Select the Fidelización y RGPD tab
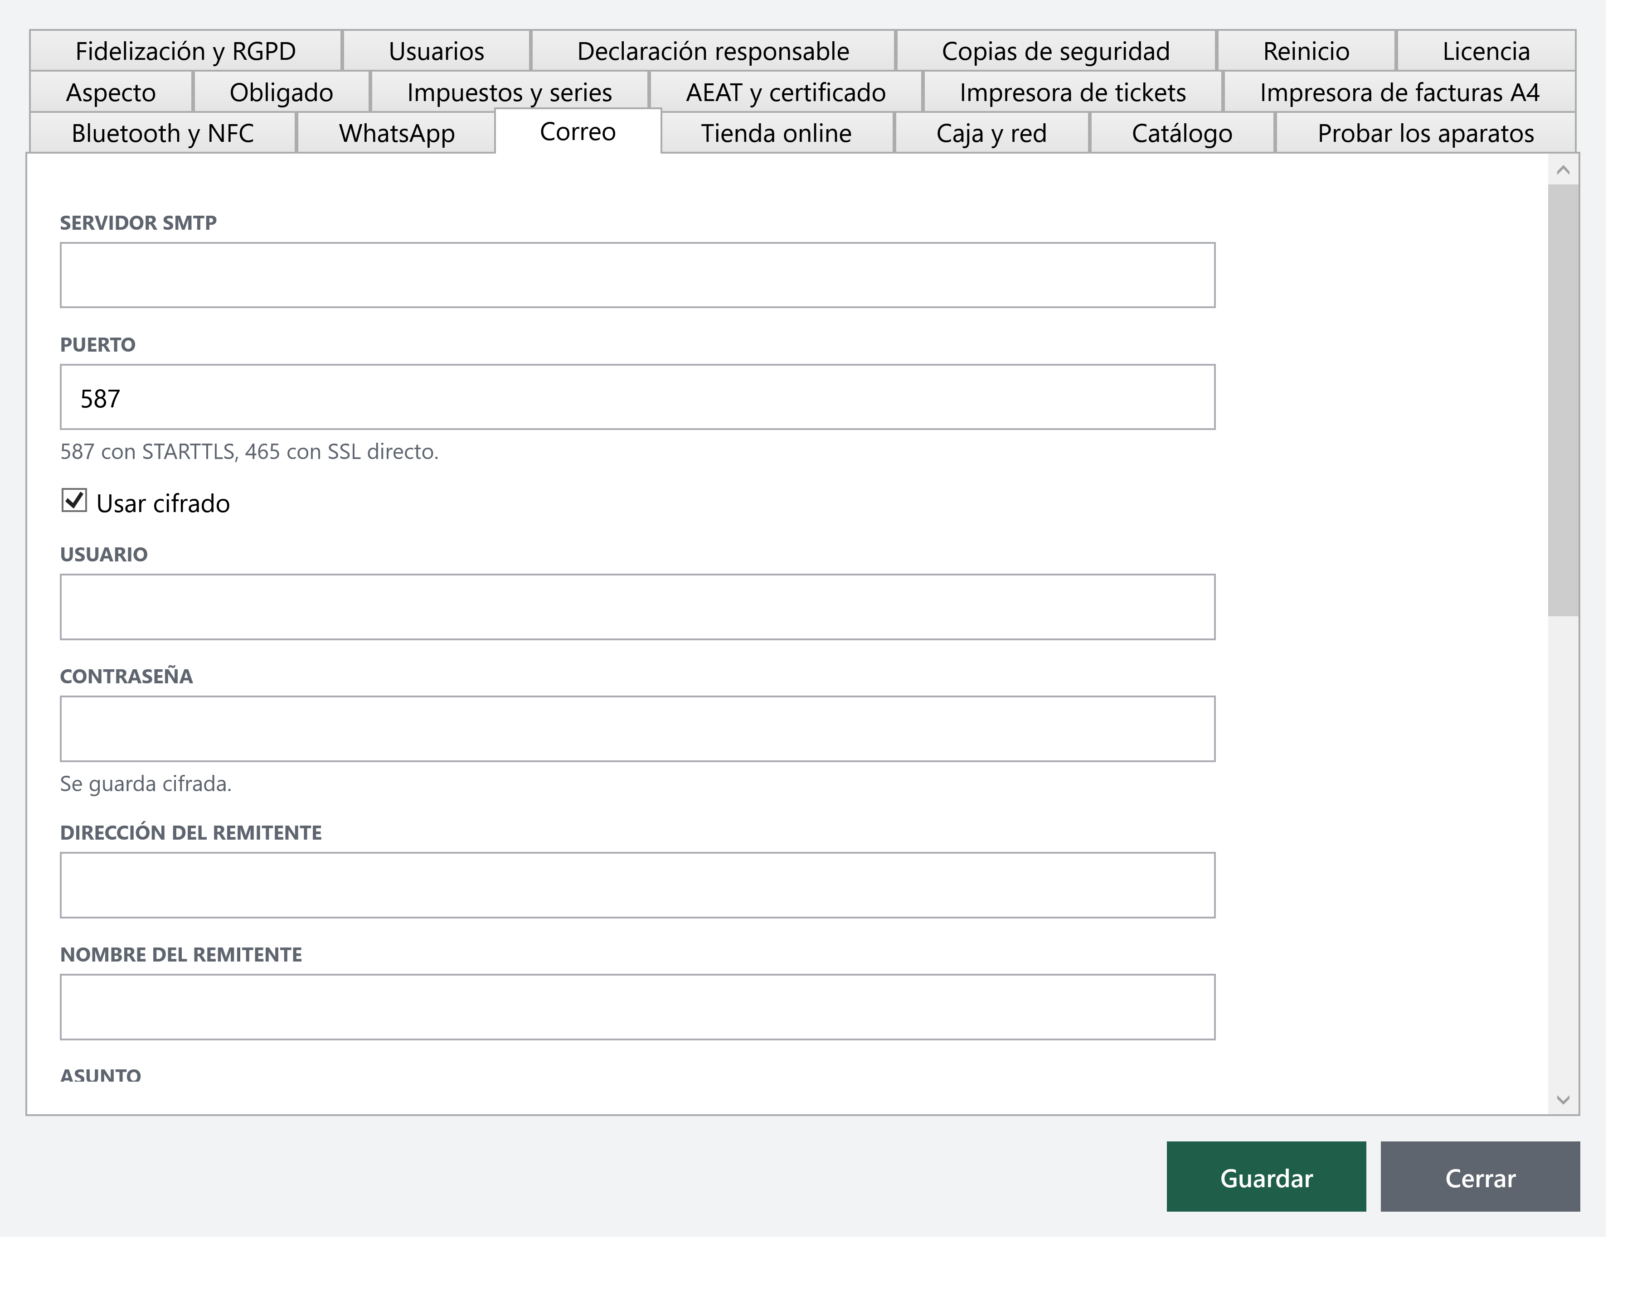This screenshot has width=1632, height=1305. click(x=185, y=52)
